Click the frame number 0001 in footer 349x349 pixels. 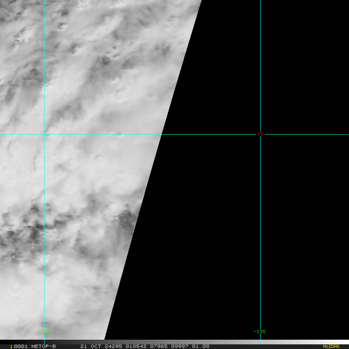tap(21, 346)
